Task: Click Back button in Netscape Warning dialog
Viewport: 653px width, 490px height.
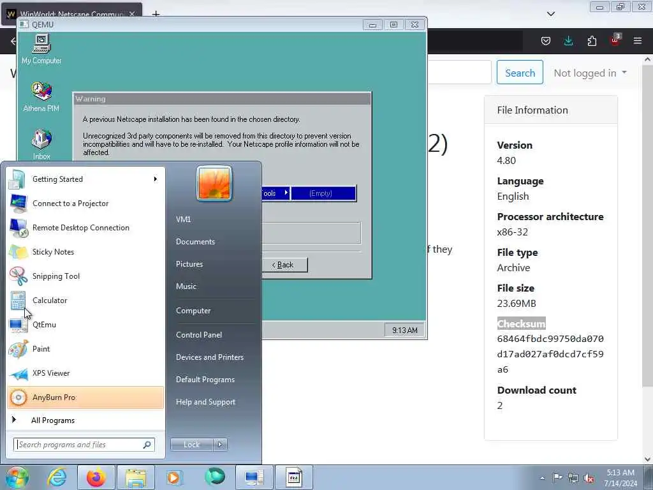Action: (x=285, y=265)
